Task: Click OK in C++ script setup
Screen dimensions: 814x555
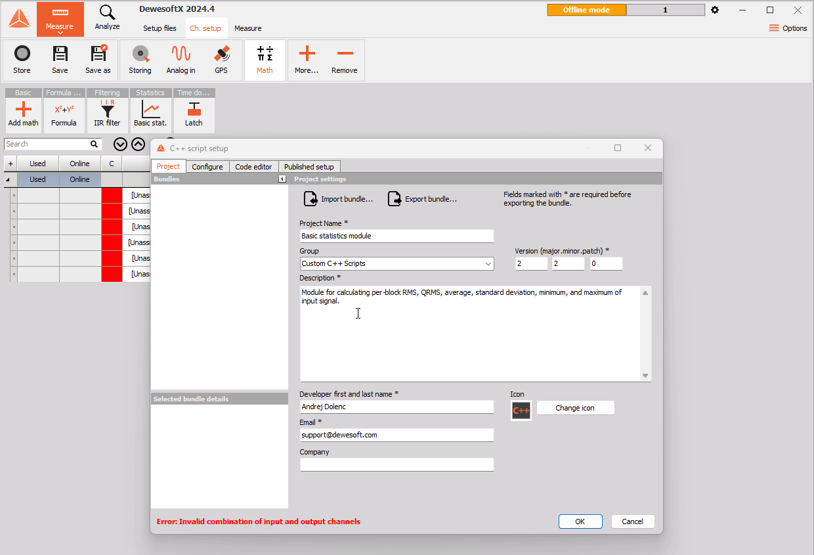Action: point(580,522)
